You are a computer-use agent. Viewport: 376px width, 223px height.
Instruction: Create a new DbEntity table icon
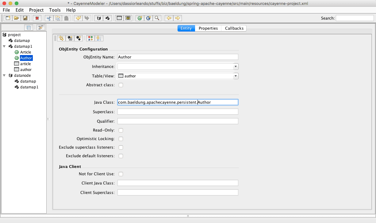tap(119, 18)
